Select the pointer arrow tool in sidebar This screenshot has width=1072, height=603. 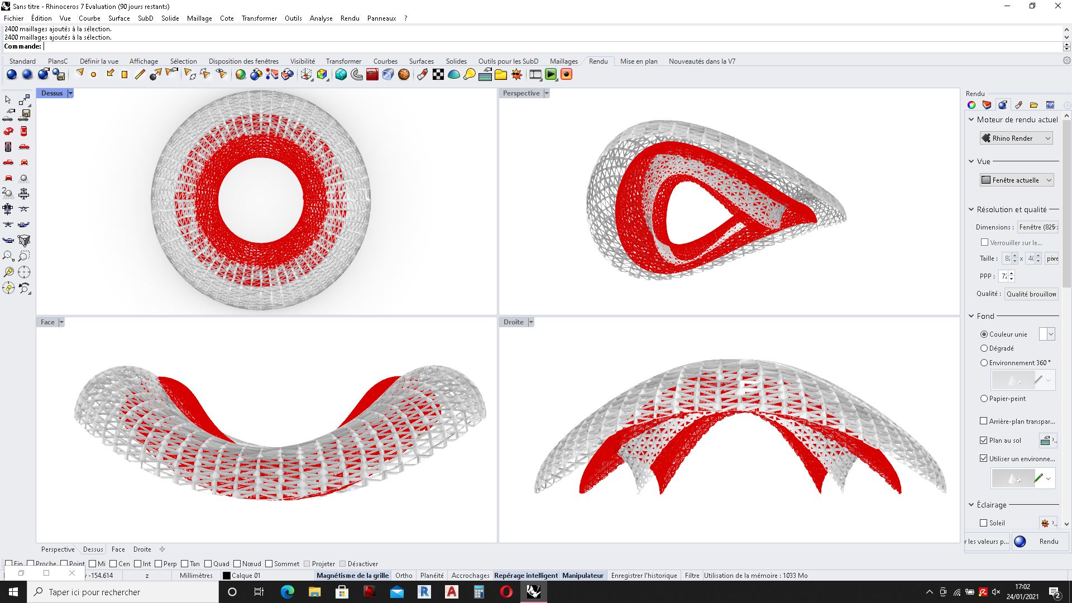click(x=8, y=99)
